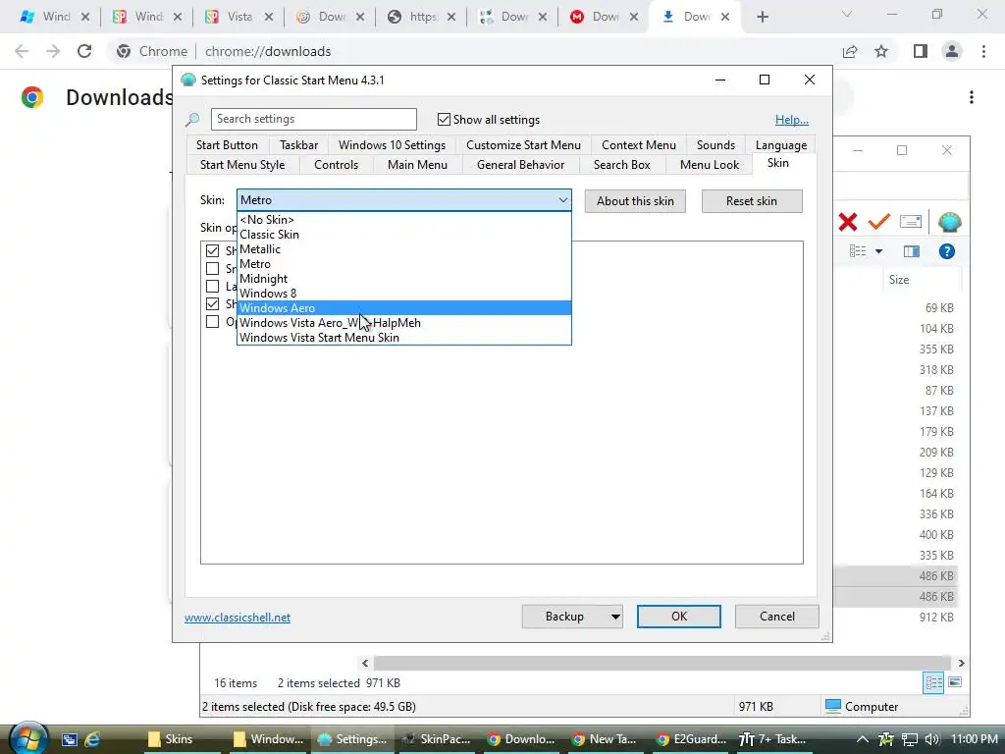1005x754 pixels.
Task: Click About this skin button
Action: [x=635, y=201]
